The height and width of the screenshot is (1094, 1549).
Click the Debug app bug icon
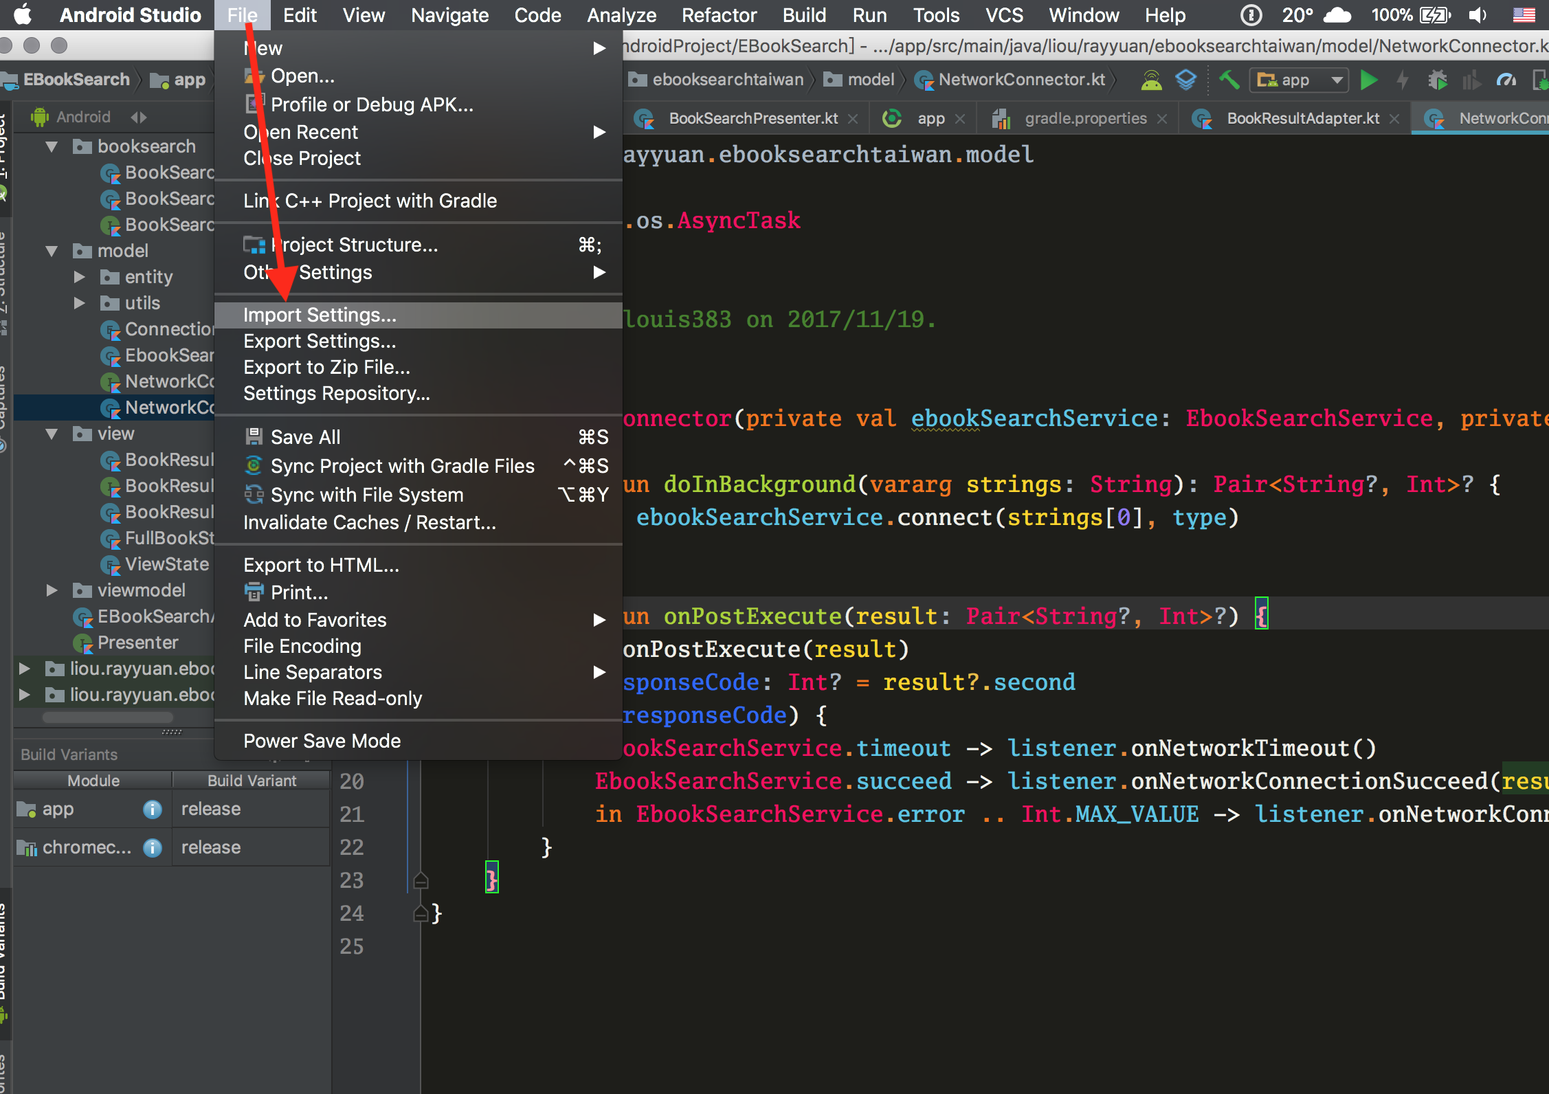tap(1437, 80)
